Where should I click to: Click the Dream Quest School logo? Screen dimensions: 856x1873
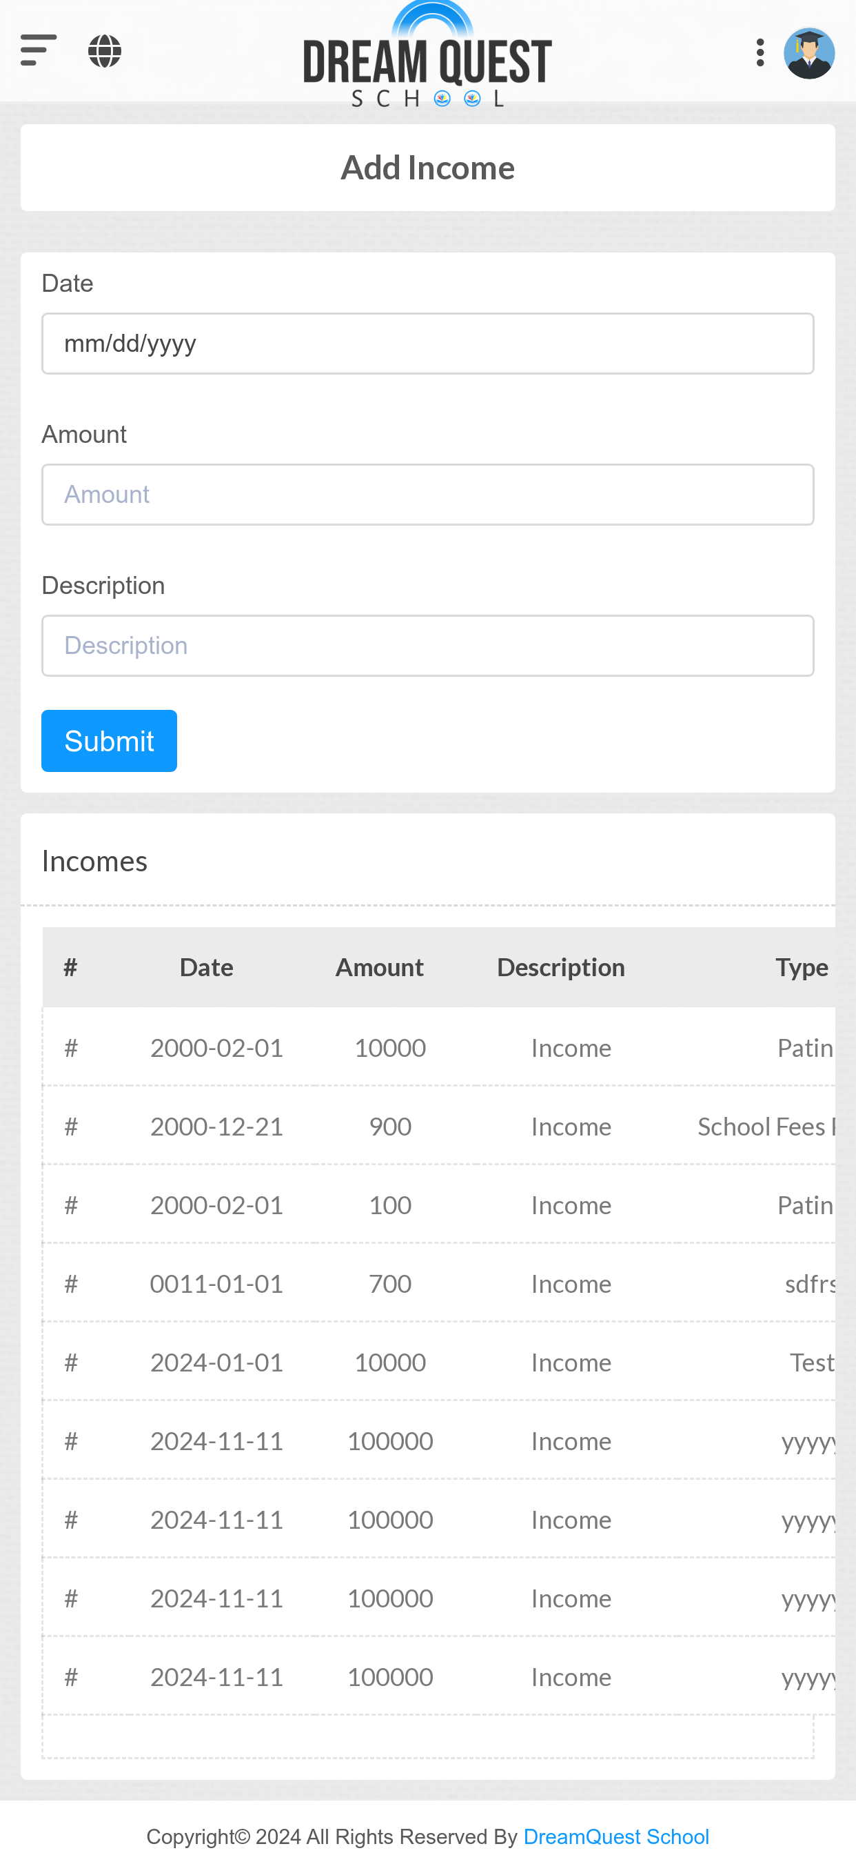click(427, 55)
